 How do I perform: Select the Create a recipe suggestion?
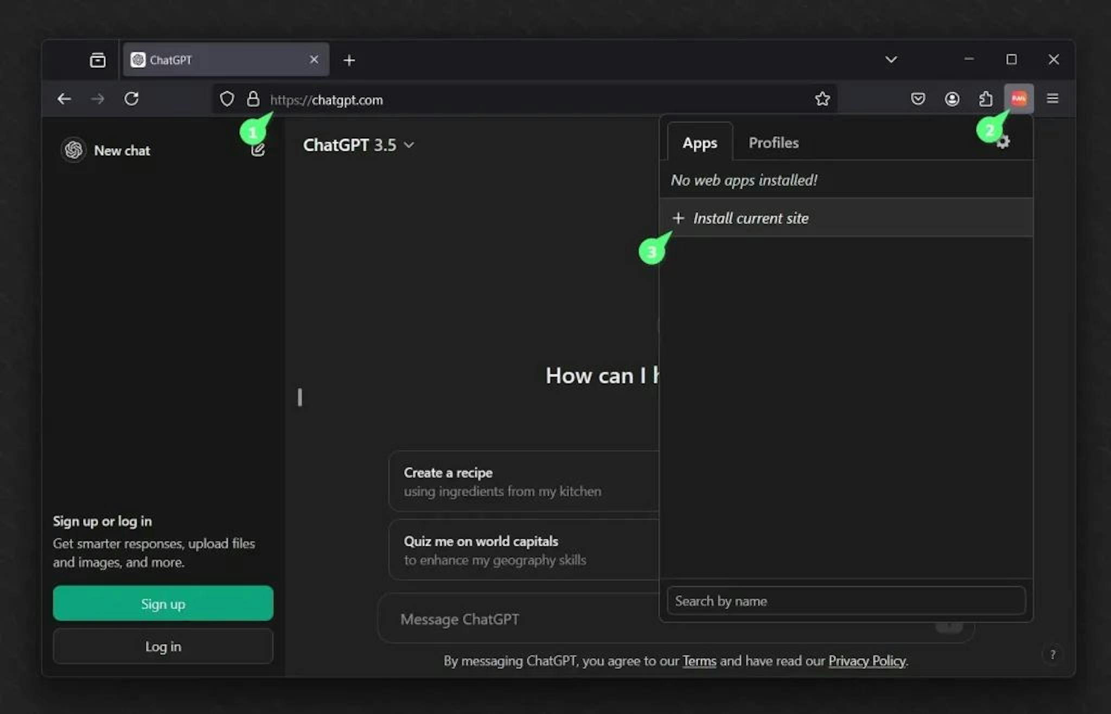click(524, 481)
